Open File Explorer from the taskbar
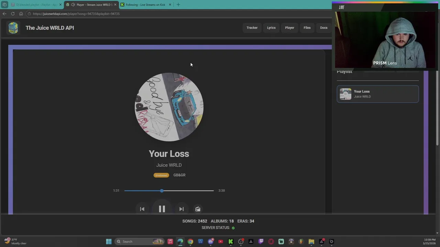The width and height of the screenshot is (440, 247). [311, 242]
